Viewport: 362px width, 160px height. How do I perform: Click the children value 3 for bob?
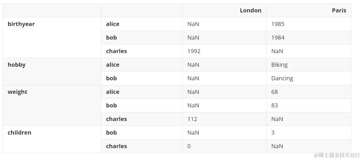coord(273,133)
